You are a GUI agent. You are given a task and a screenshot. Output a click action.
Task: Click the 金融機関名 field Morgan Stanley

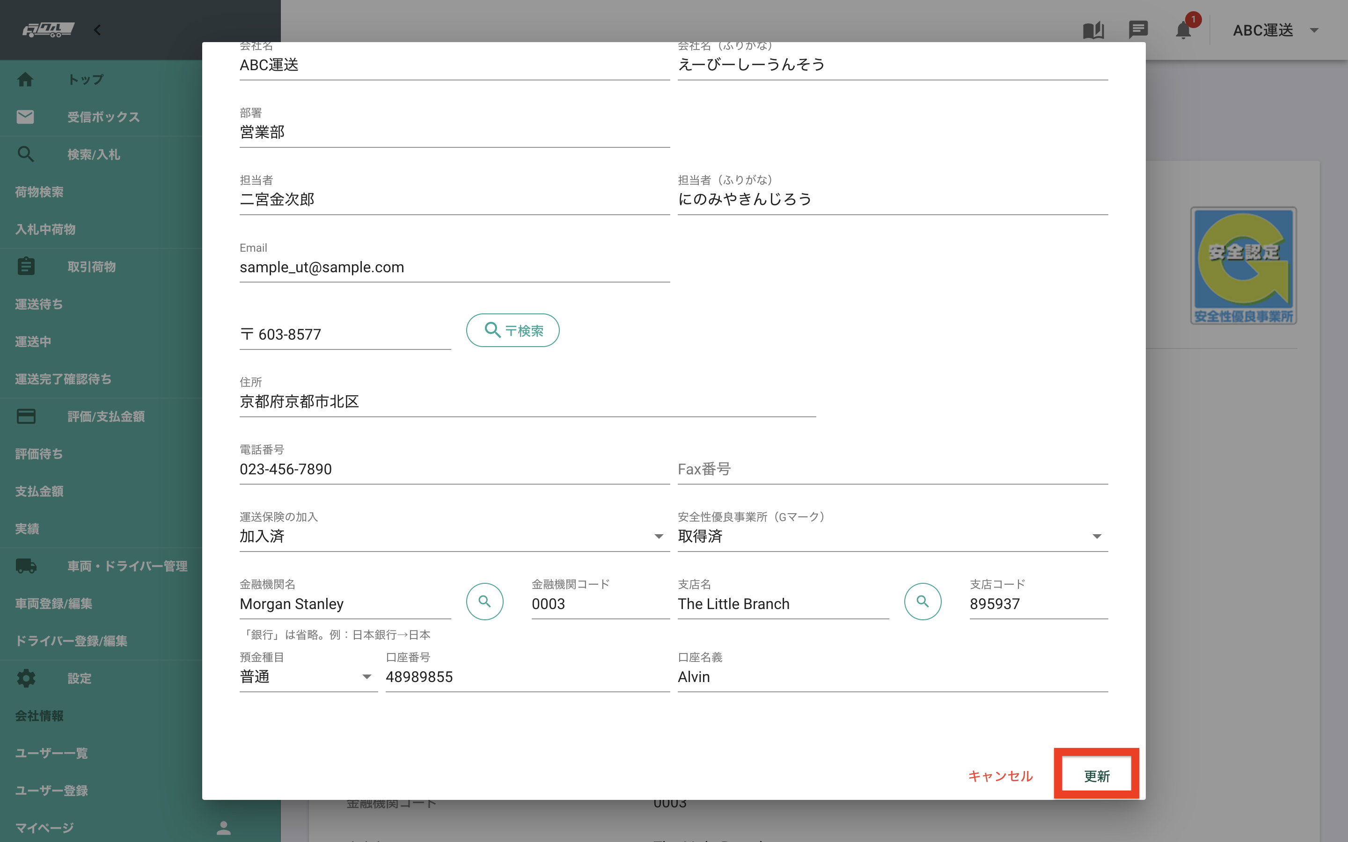pos(345,603)
